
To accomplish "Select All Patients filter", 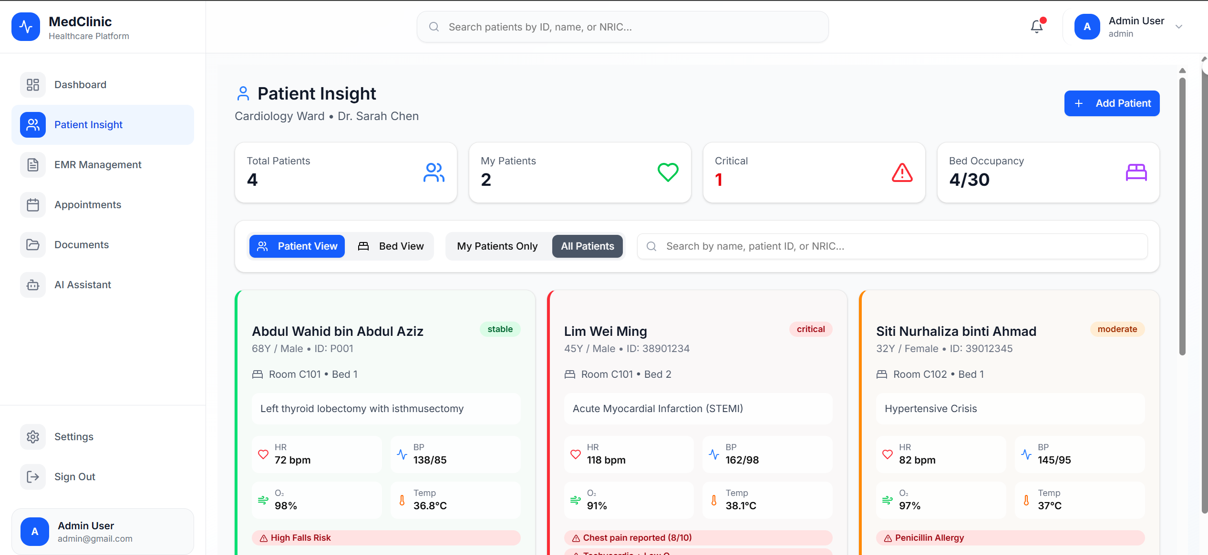I will [587, 246].
